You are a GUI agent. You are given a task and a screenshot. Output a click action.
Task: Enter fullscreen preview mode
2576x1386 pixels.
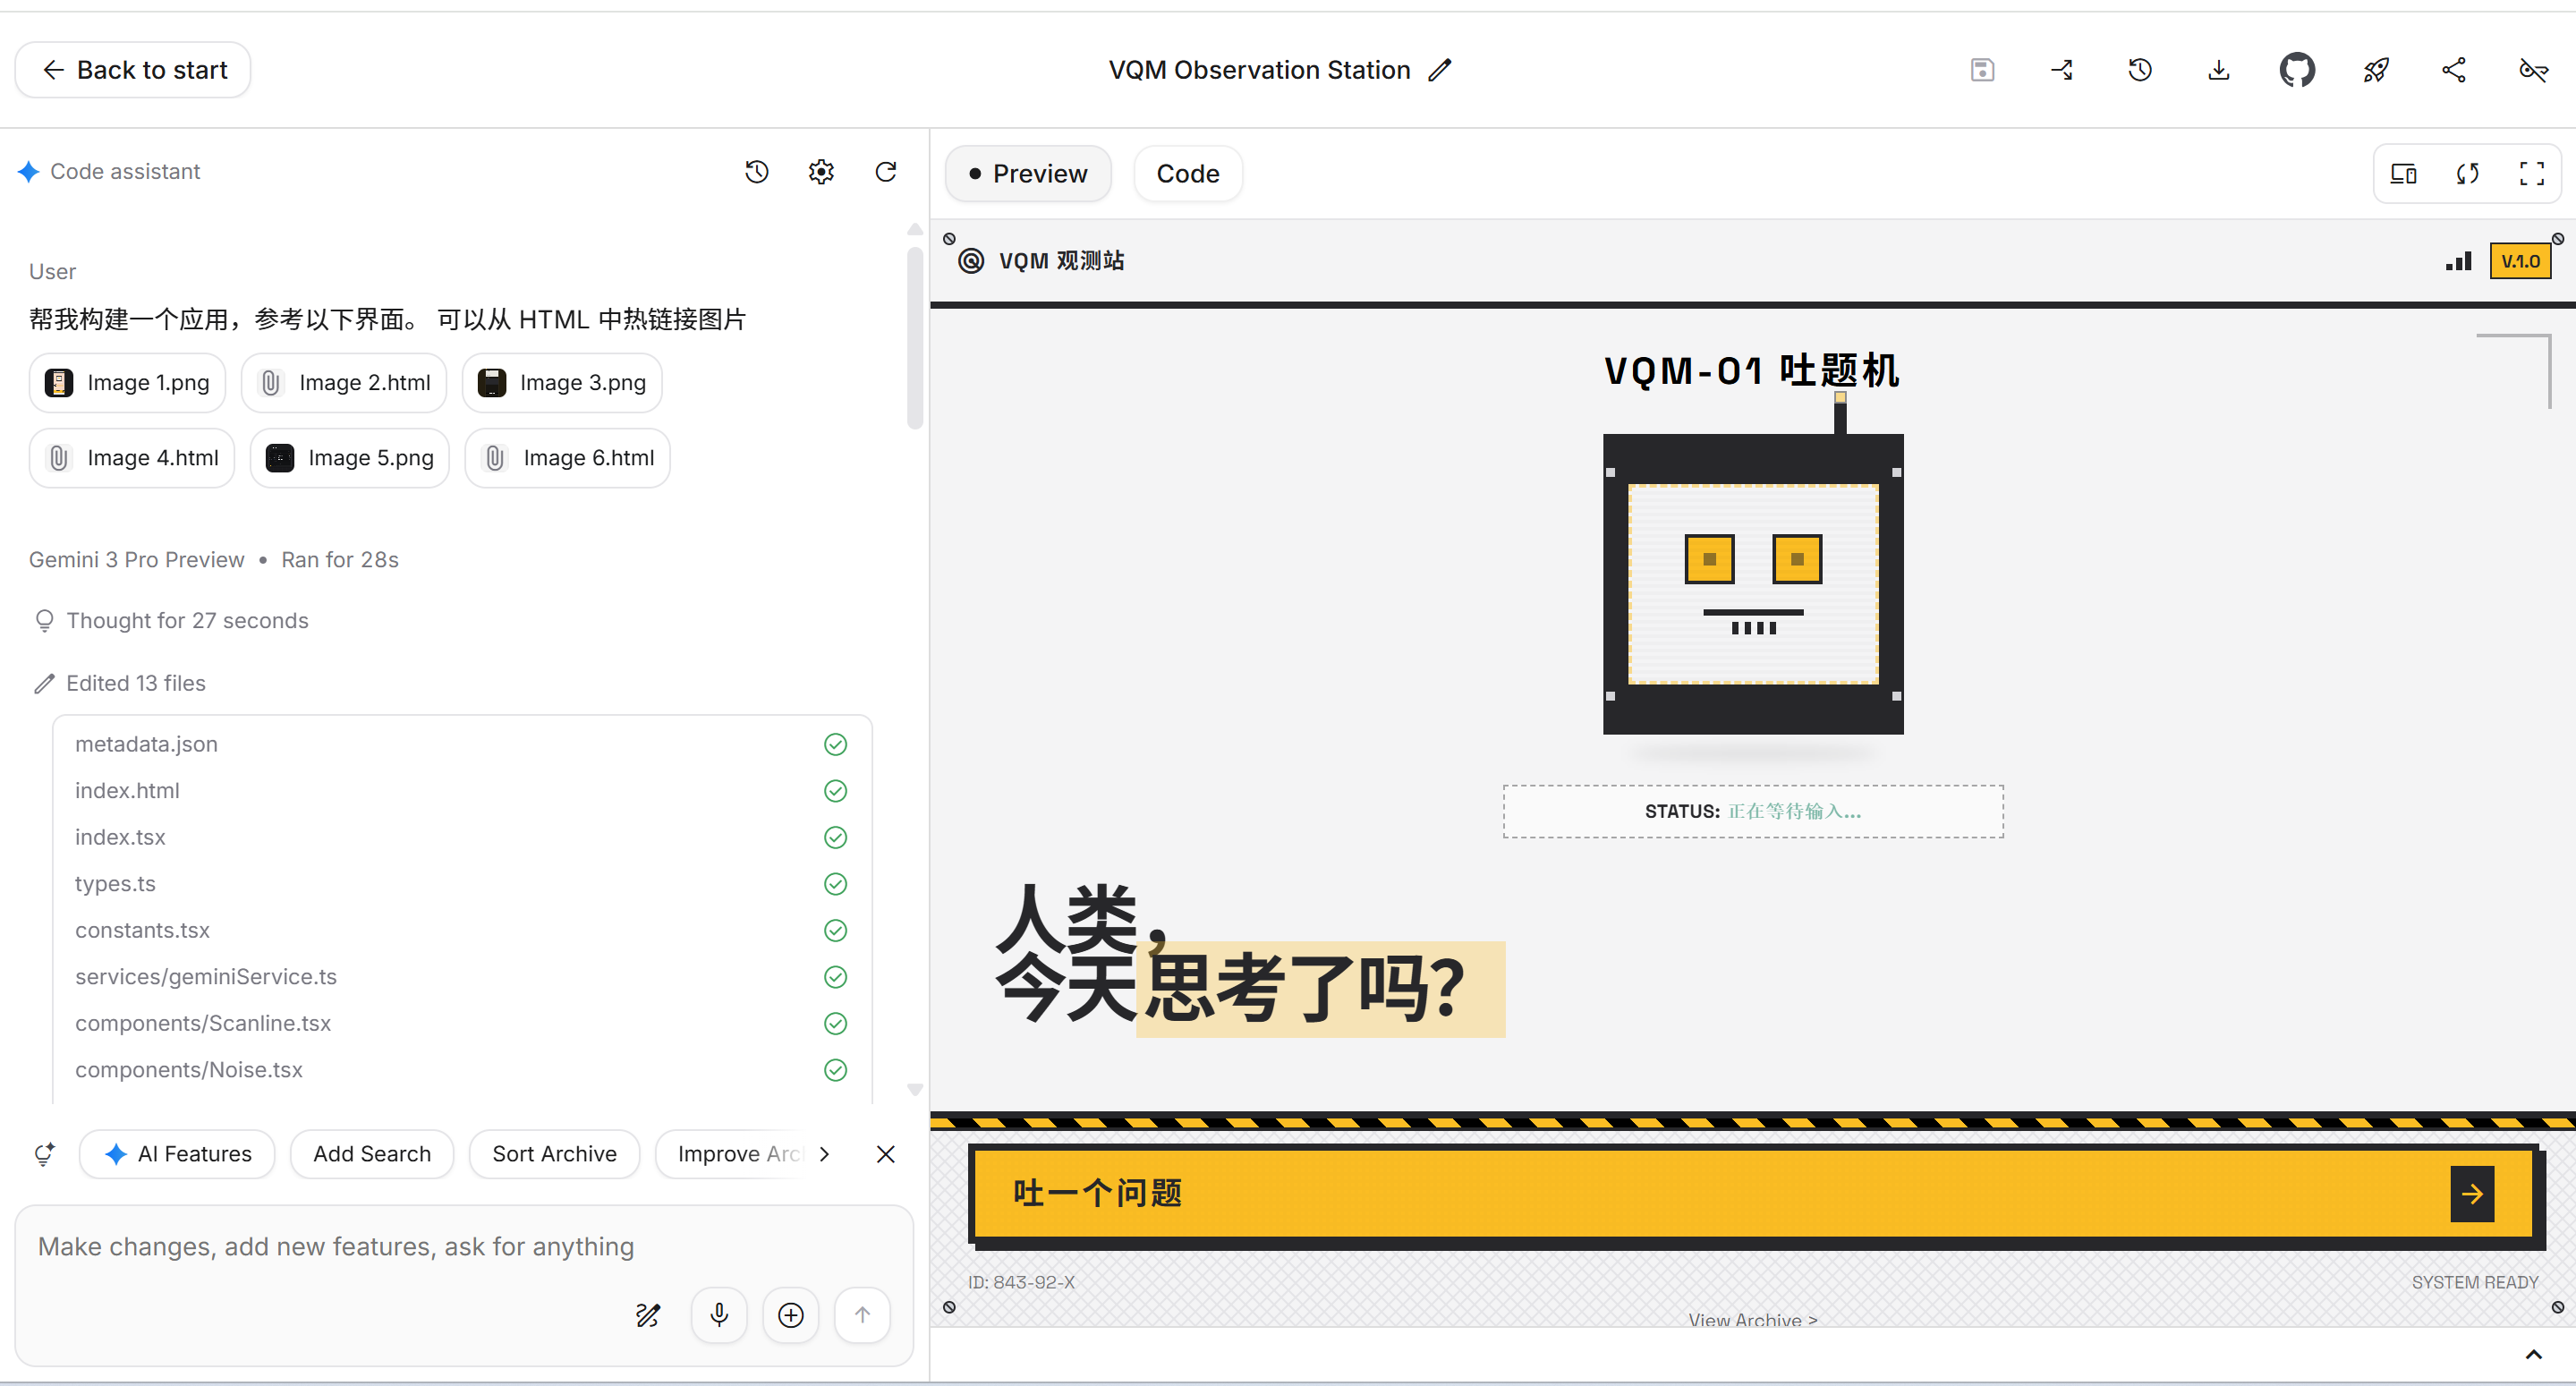(x=2531, y=174)
